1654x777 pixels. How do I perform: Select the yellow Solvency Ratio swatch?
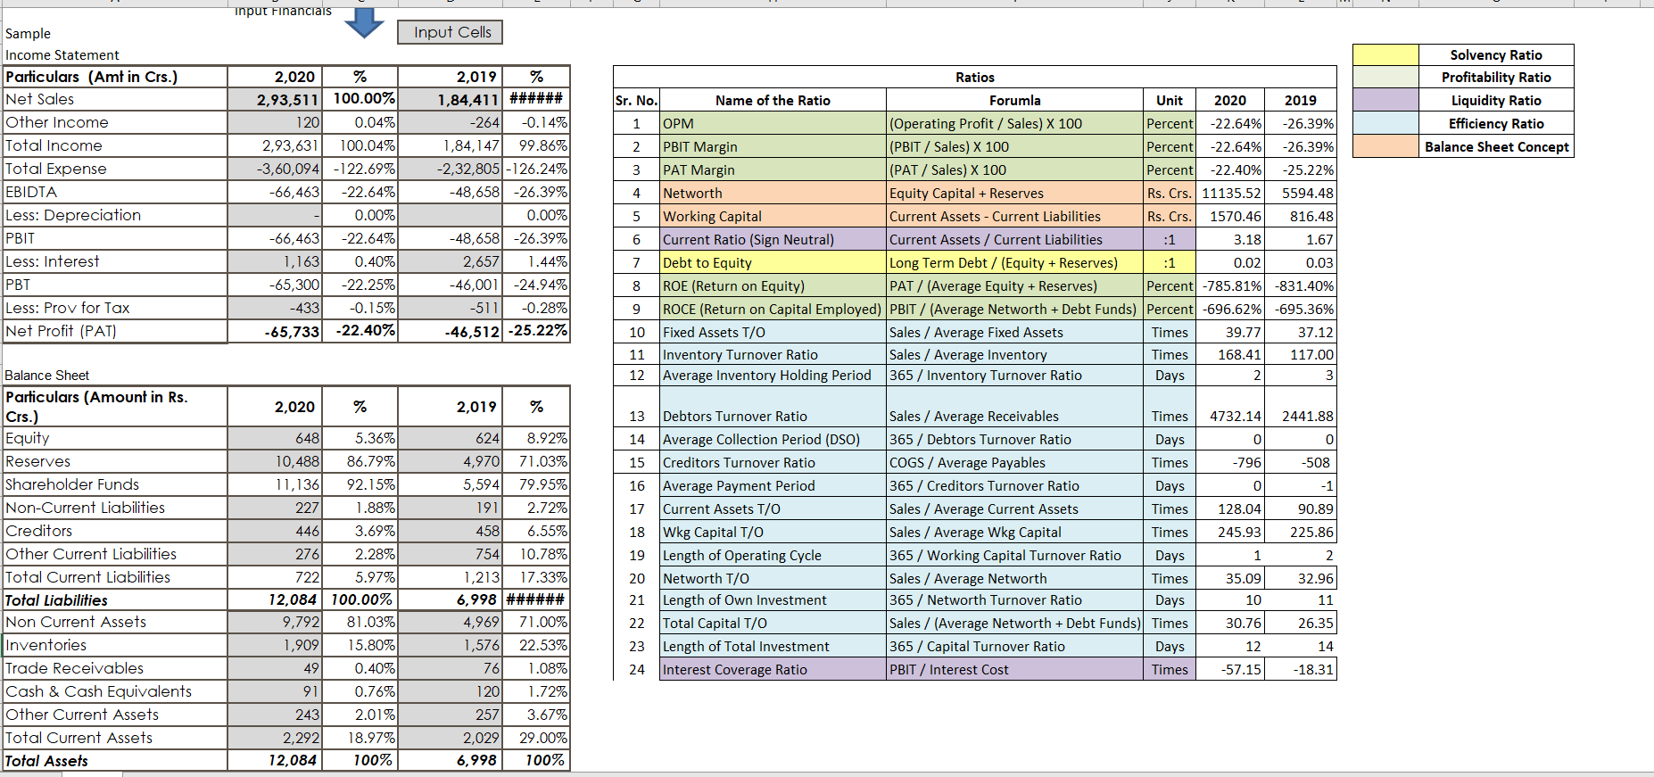point(1385,54)
